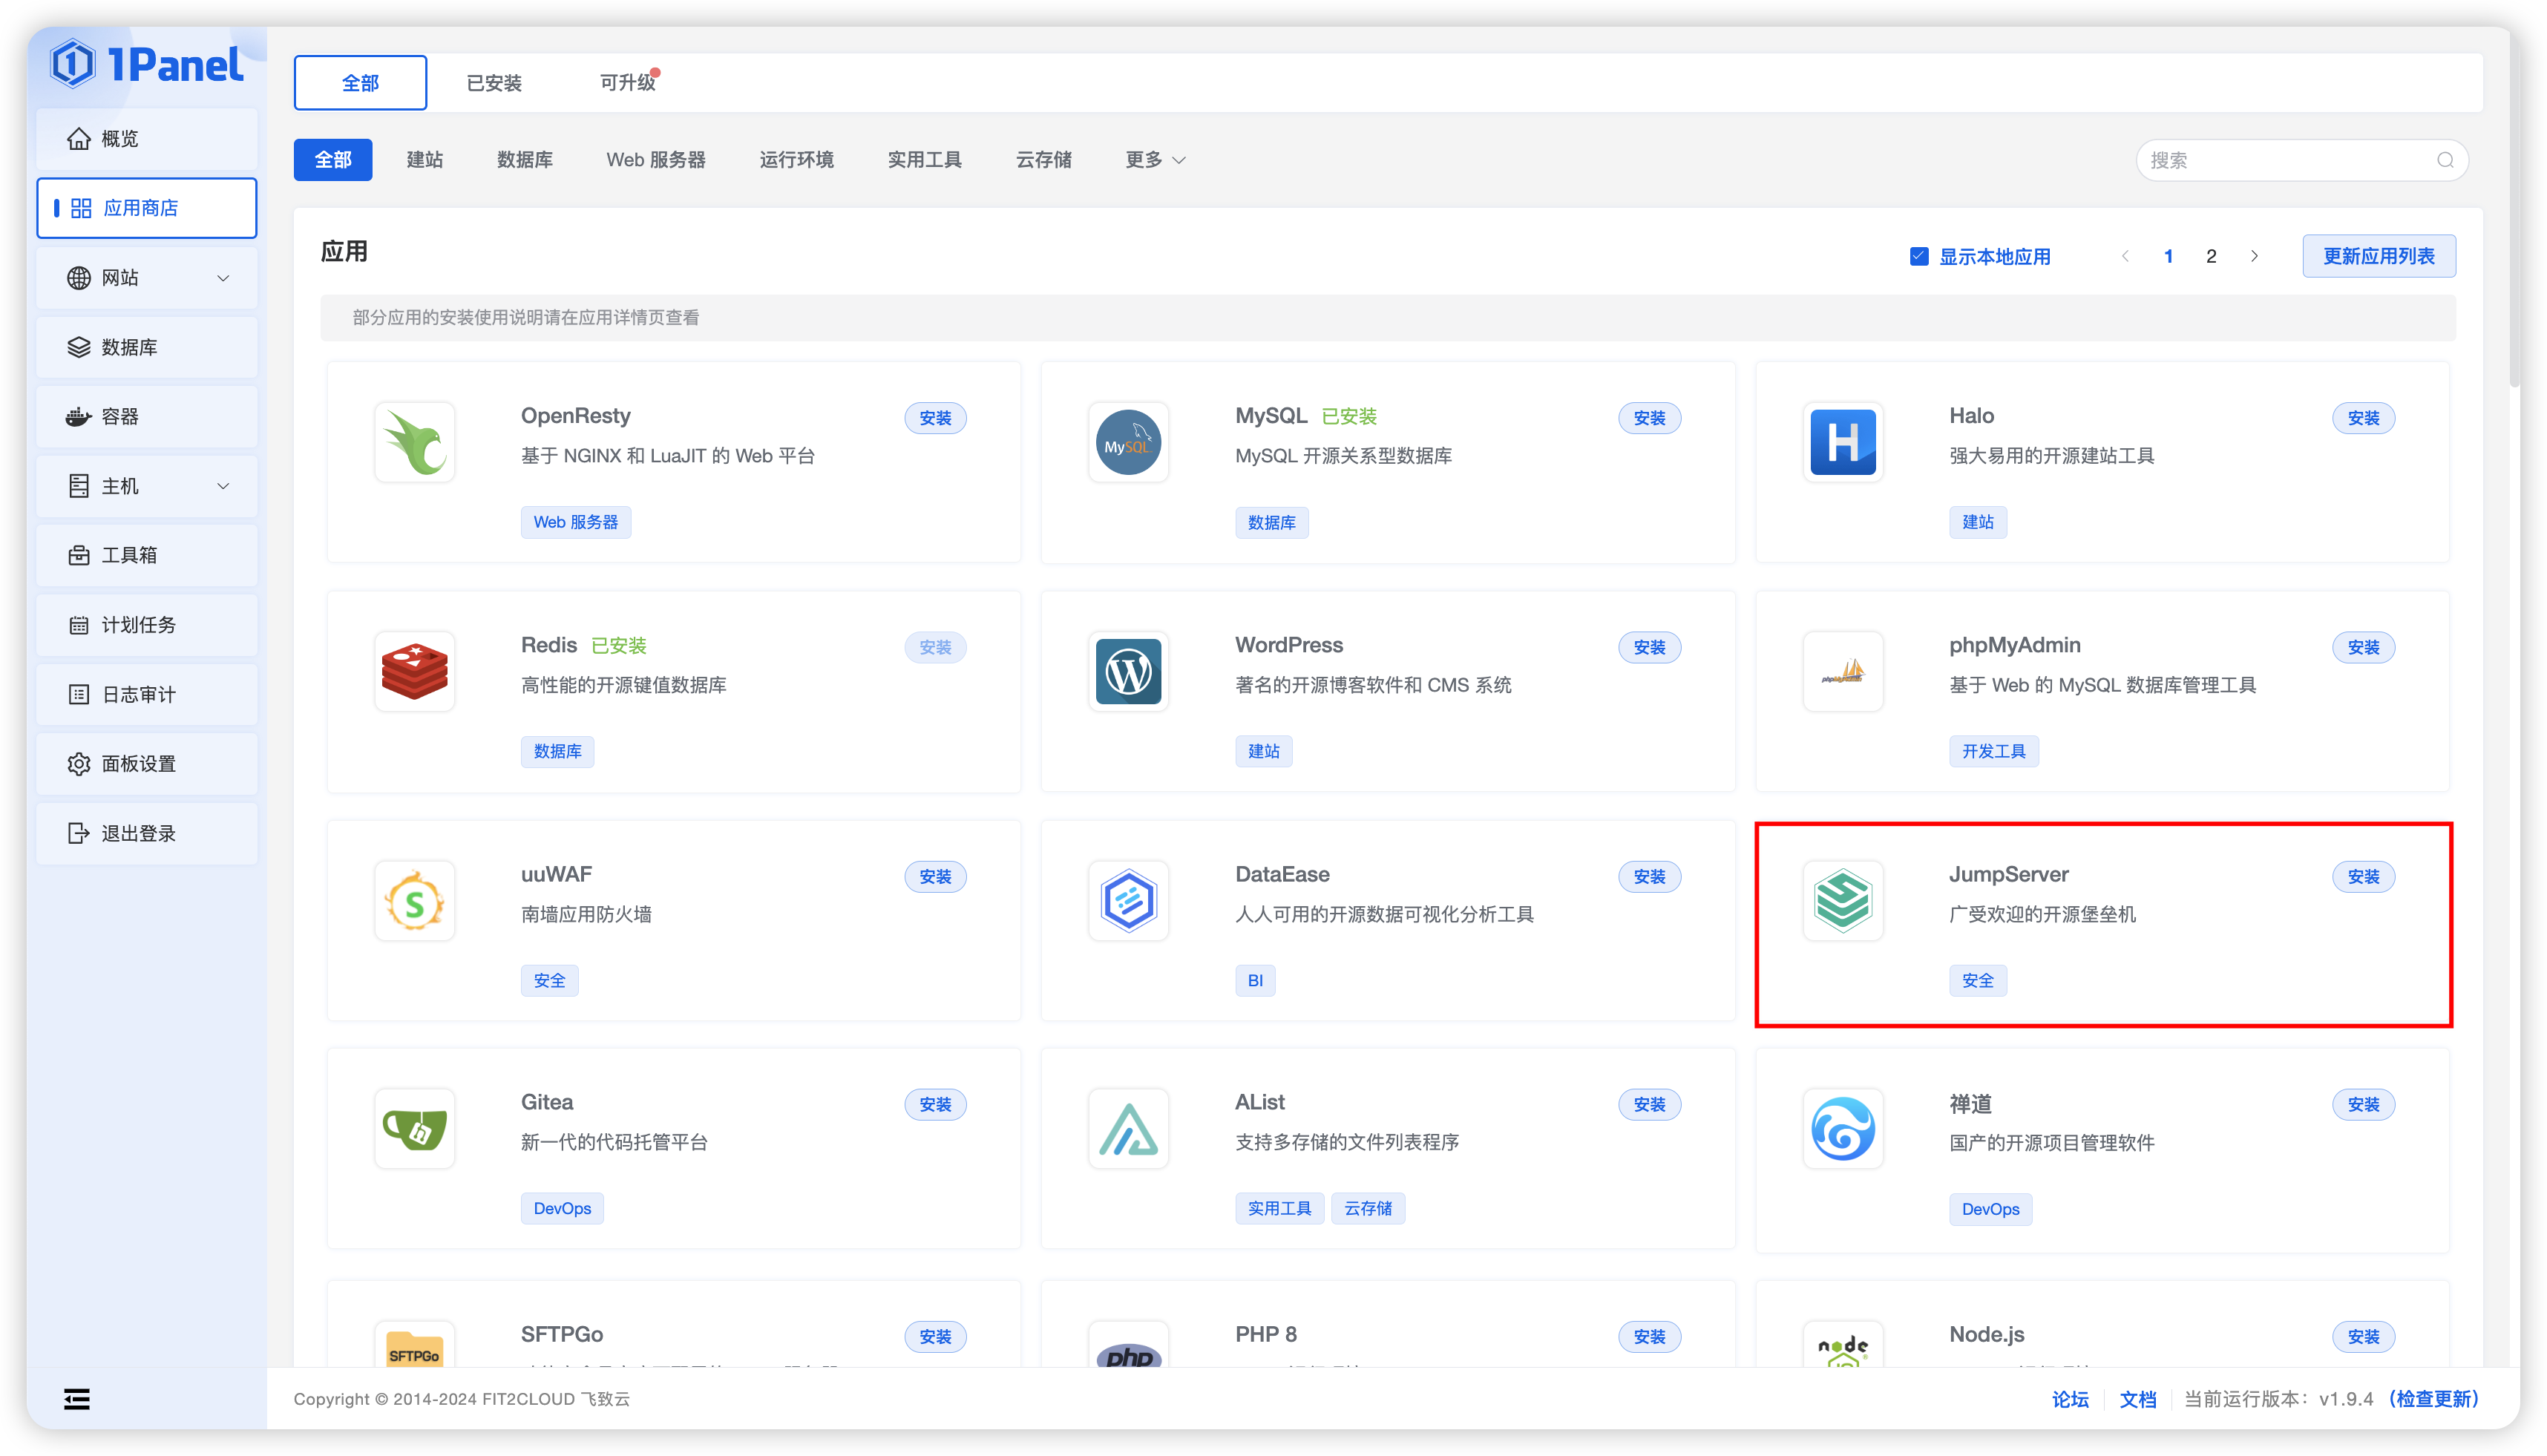2547x1456 pixels.
Task: Open the 文档 footer link
Action: (2137, 1399)
